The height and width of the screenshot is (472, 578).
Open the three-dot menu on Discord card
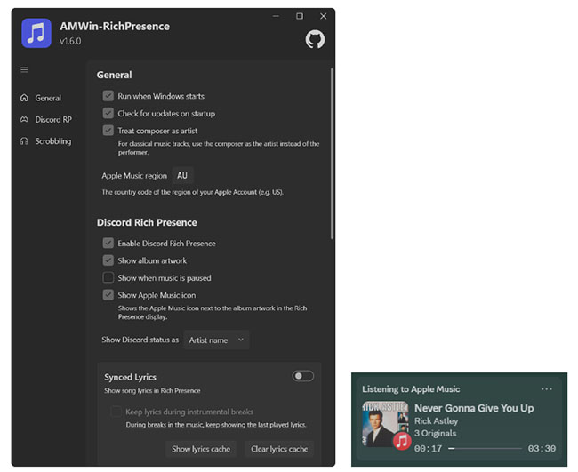[546, 388]
